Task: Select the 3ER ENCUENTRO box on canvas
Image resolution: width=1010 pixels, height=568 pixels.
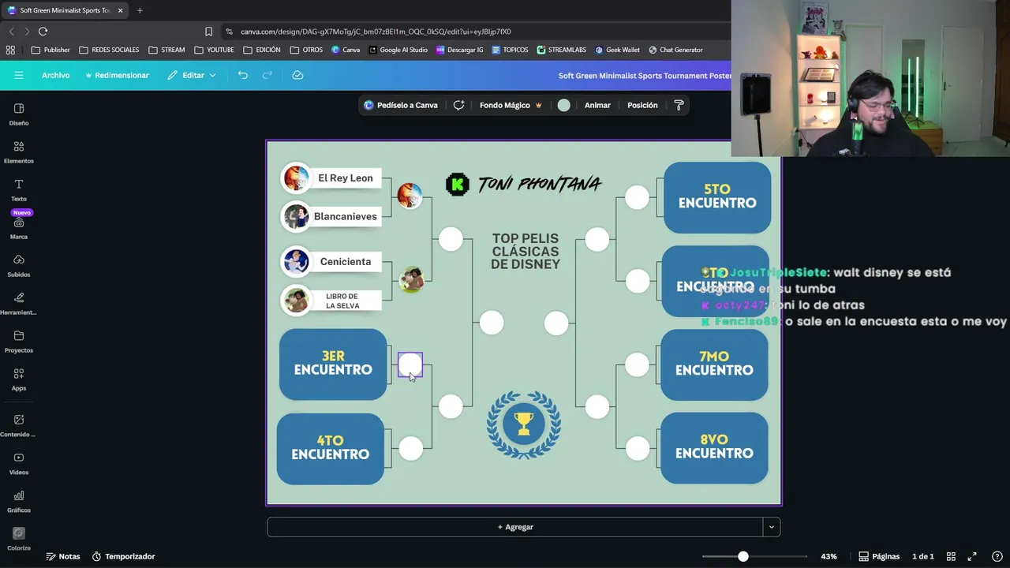Action: pos(333,364)
